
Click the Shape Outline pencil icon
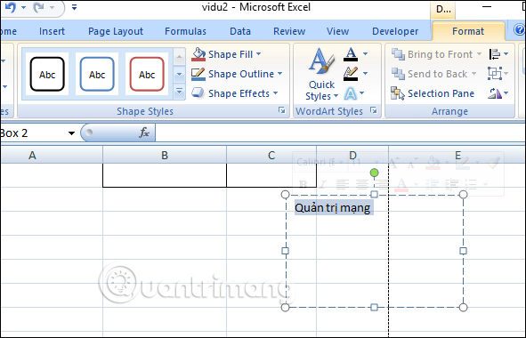click(198, 74)
